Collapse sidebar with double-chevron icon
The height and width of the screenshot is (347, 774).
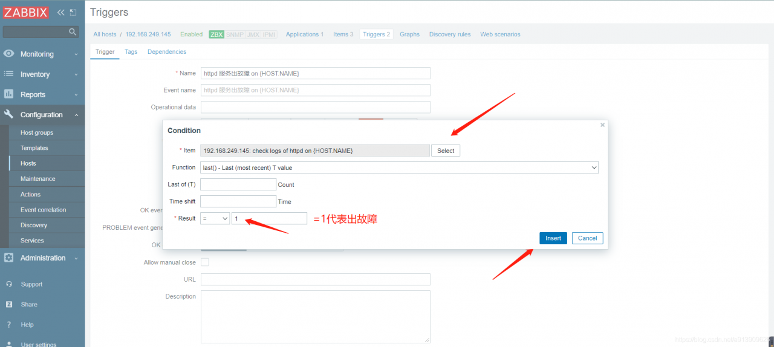pyautogui.click(x=61, y=12)
